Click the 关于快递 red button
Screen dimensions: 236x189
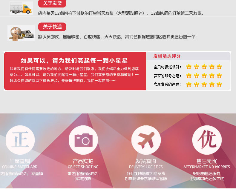[x=52, y=27]
